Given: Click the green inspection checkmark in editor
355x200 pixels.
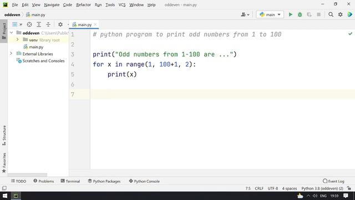Looking at the screenshot, I should (x=350, y=34).
